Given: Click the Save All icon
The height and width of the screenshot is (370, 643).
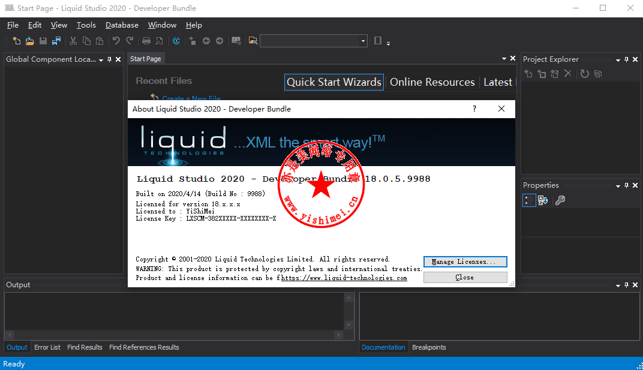Looking at the screenshot, I should click(56, 41).
